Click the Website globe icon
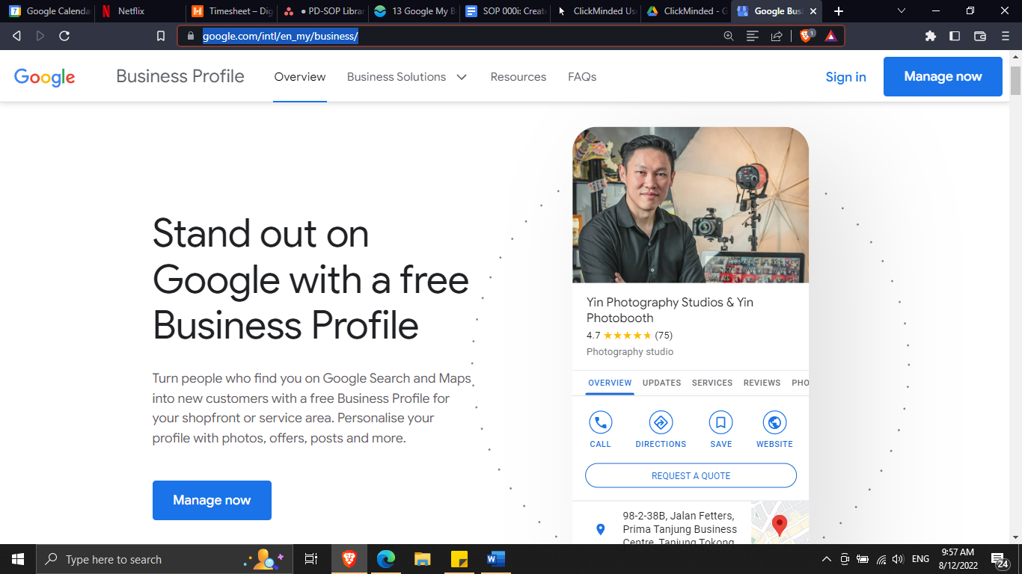The height and width of the screenshot is (574, 1022). tap(774, 423)
